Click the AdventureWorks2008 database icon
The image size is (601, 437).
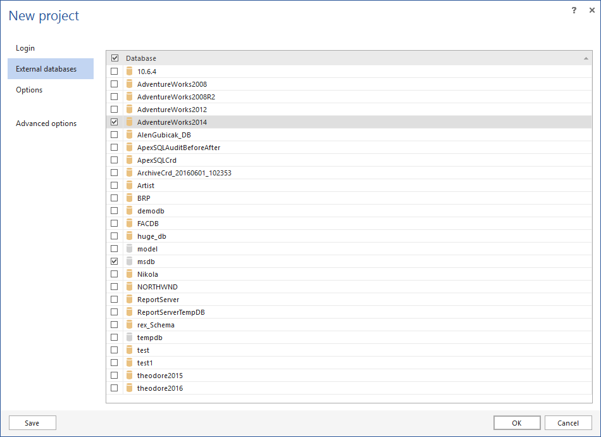[x=130, y=84]
